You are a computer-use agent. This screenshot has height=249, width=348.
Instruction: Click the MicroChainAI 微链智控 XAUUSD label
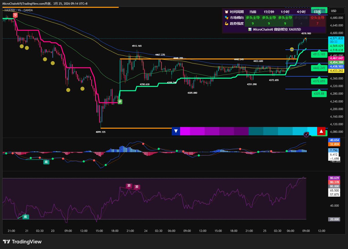coord(277,30)
